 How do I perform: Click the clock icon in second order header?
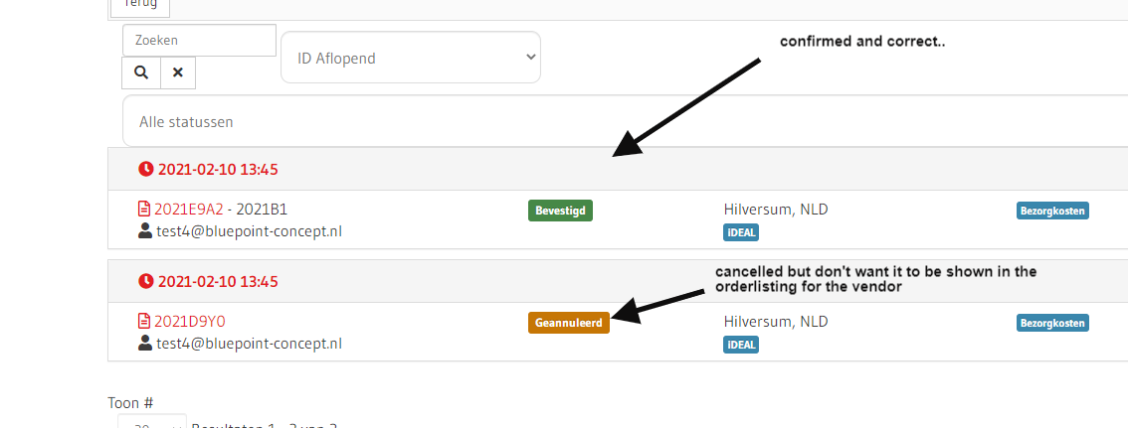pyautogui.click(x=147, y=282)
